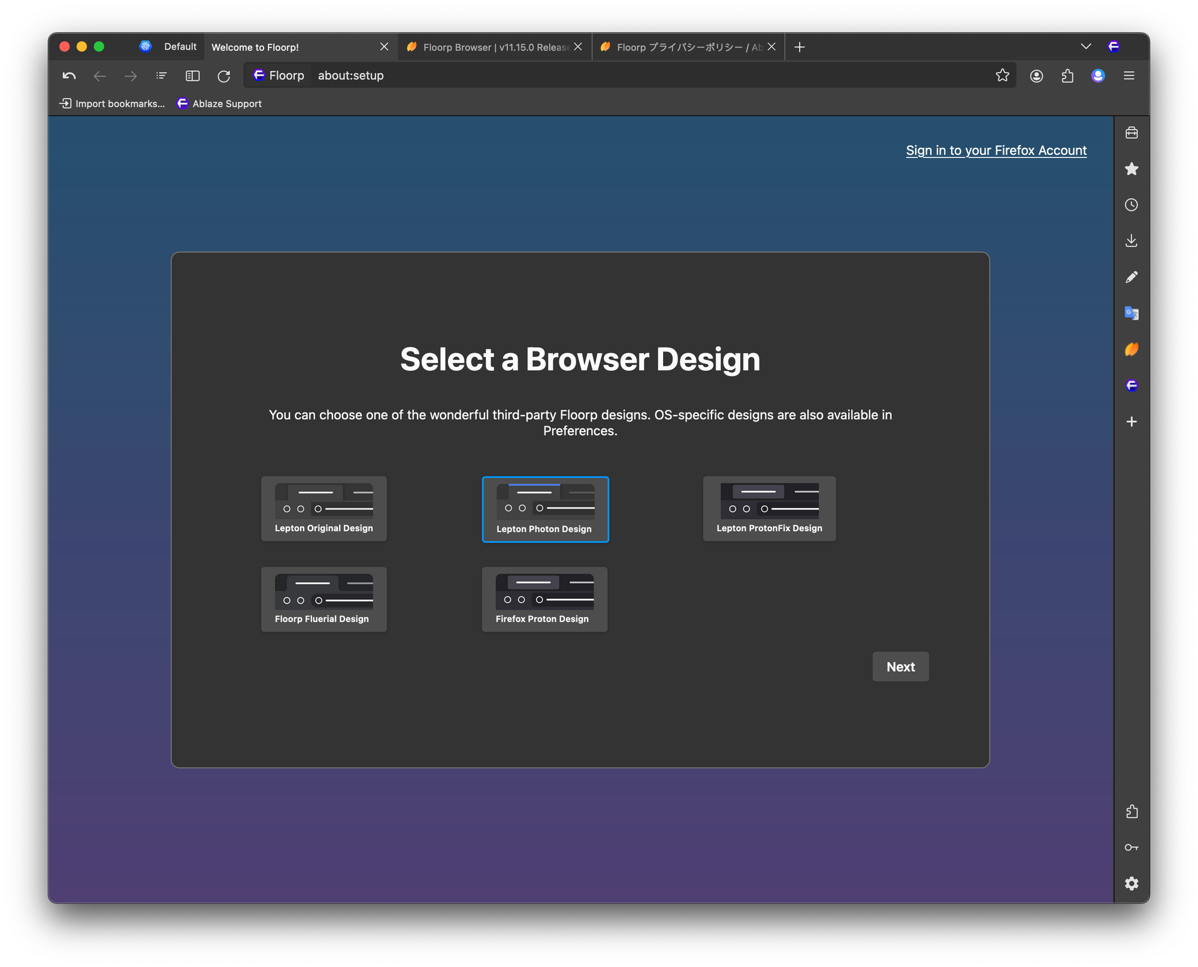
Task: Click Import bookmarks... in bookmarks bar
Action: click(112, 104)
